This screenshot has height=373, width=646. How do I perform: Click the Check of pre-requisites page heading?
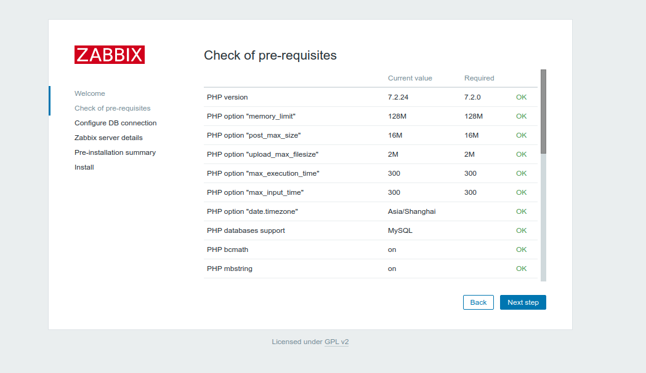pos(270,55)
